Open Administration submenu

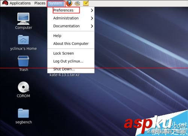(71, 18)
